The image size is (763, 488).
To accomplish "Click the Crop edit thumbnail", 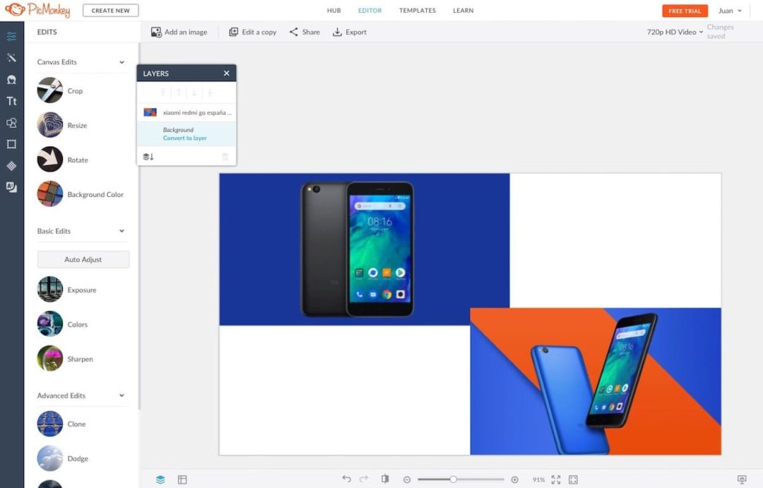I will click(x=50, y=90).
